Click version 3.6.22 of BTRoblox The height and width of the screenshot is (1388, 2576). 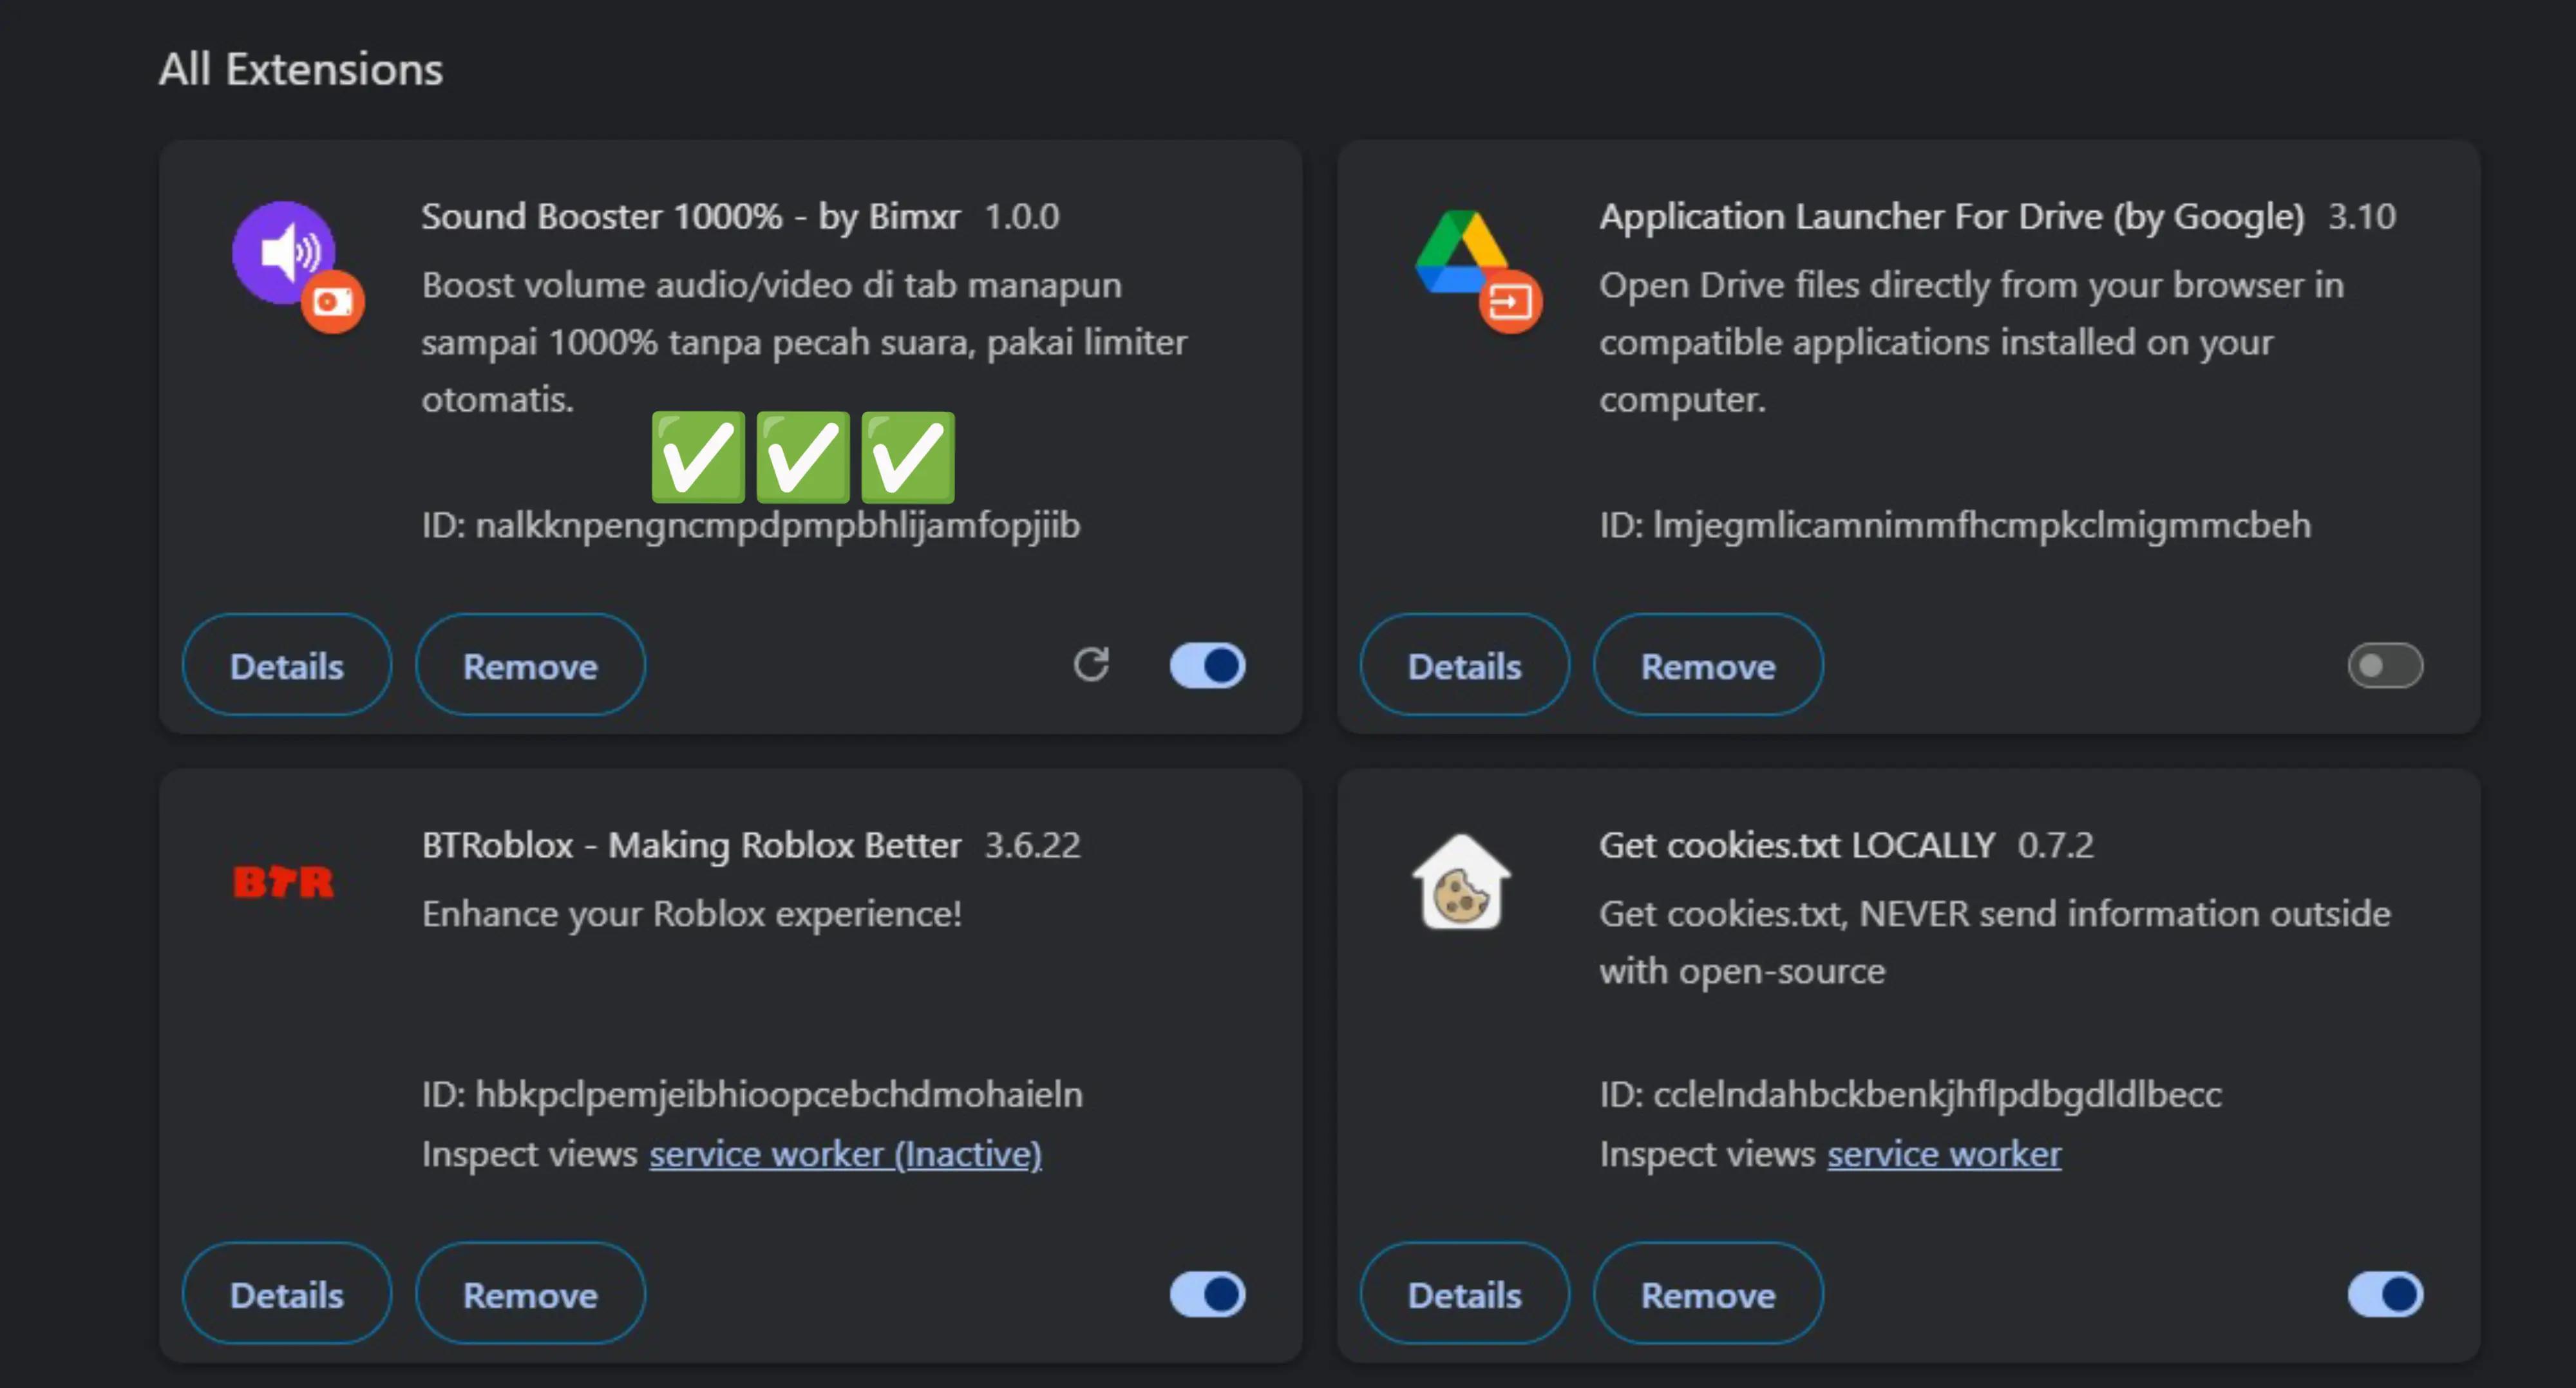[x=1033, y=845]
